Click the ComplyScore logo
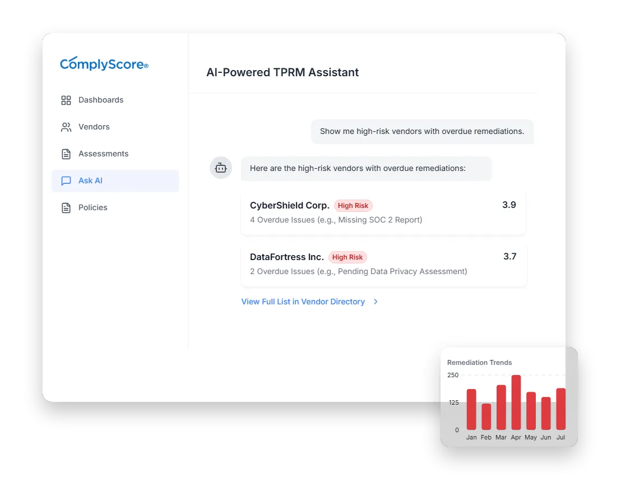621x477 pixels. [x=104, y=64]
